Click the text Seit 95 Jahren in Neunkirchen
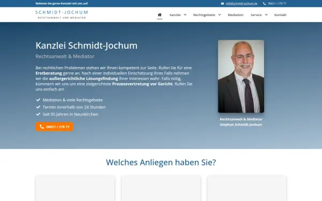Viewport: 322px width, 201px height. click(70, 114)
